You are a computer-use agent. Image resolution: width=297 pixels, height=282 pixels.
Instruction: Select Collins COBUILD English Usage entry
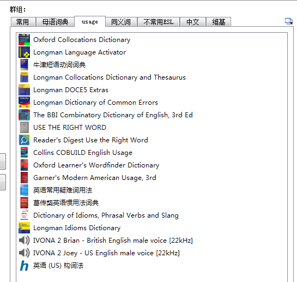151,152
